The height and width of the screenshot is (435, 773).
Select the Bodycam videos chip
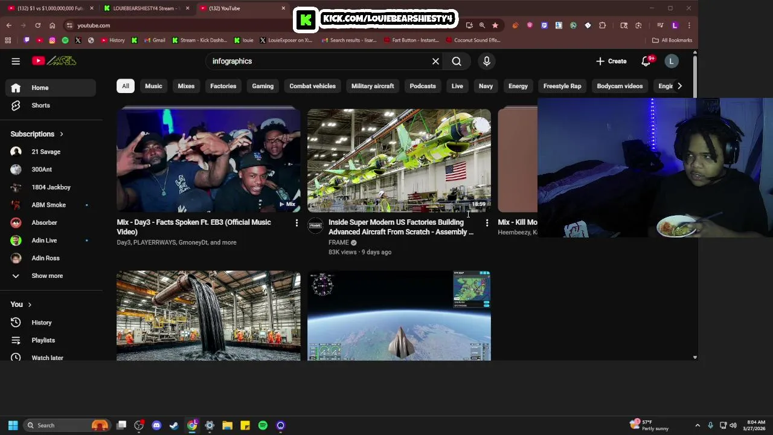[620, 86]
